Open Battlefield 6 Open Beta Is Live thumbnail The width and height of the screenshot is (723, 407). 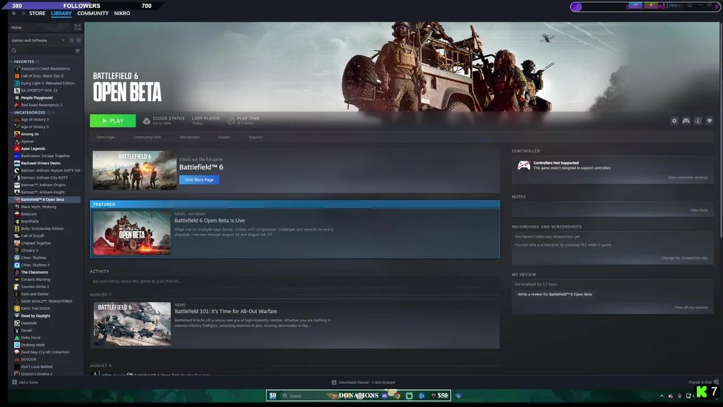[132, 233]
